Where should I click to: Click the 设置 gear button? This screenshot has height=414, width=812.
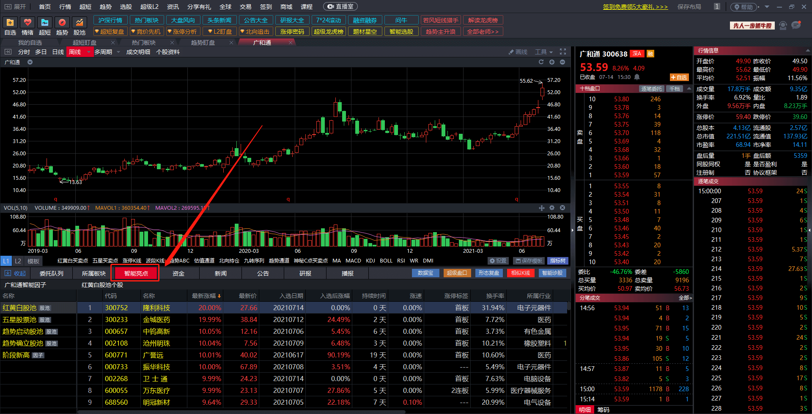(498, 261)
